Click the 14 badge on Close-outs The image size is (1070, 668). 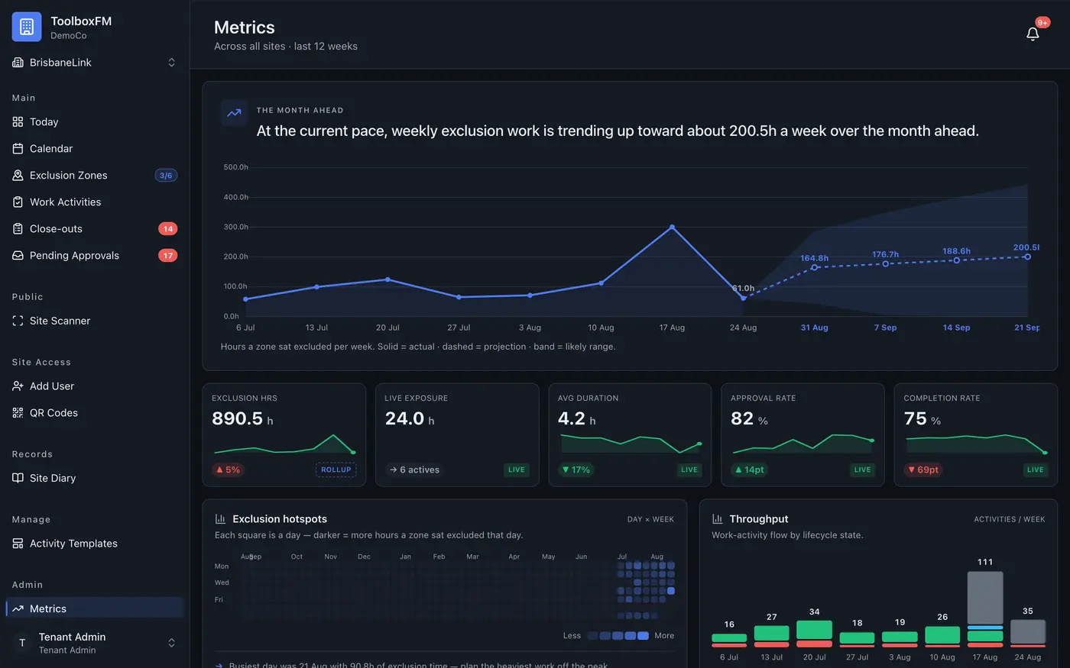tap(168, 229)
